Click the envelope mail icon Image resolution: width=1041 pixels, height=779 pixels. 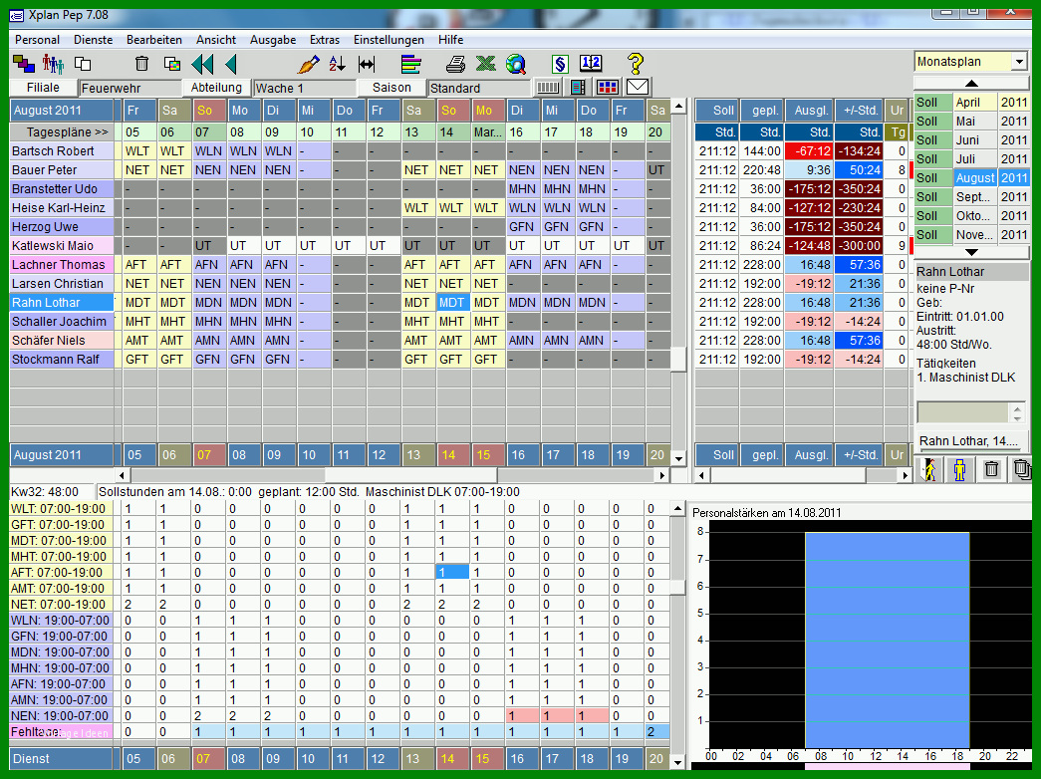pyautogui.click(x=638, y=87)
